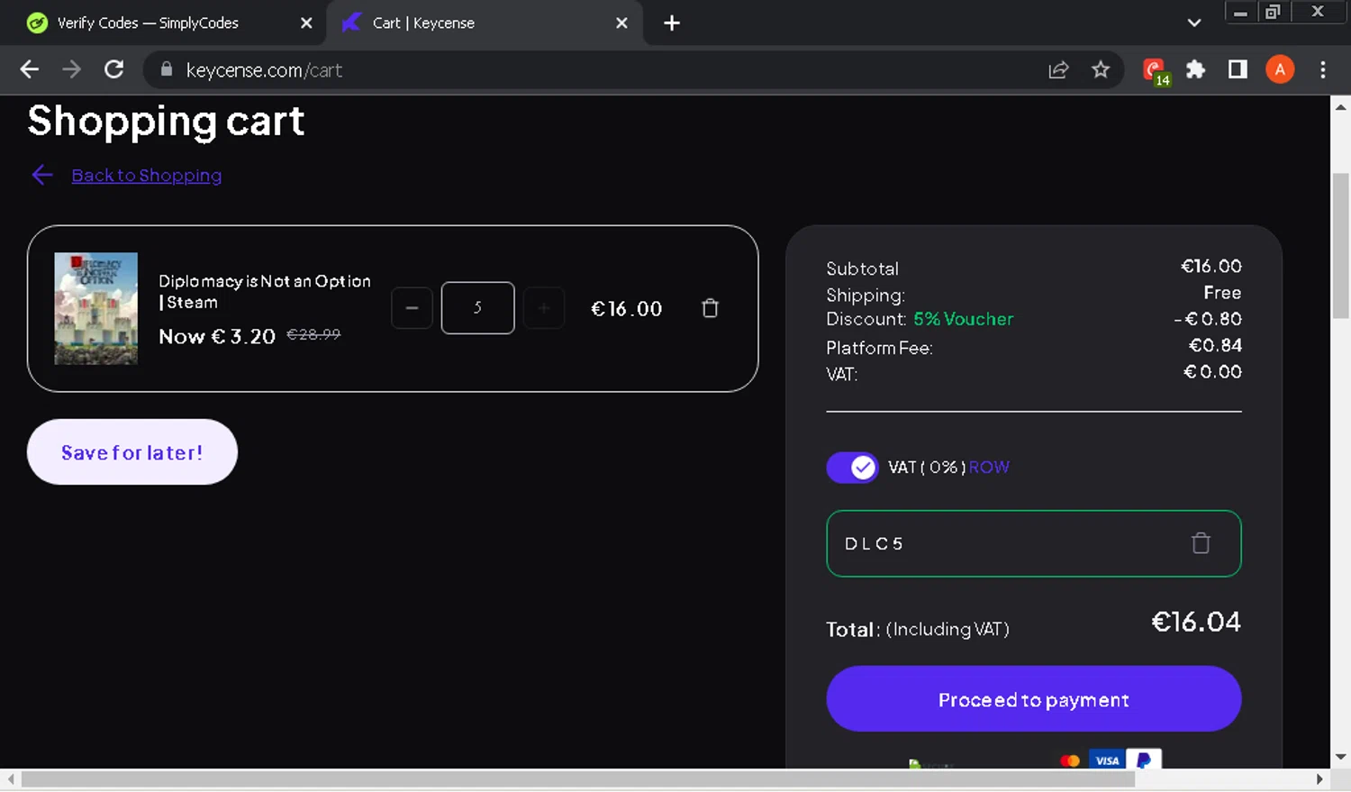Click the back arrow beside Back to Shopping
This screenshot has height=792, width=1351.
(42, 175)
